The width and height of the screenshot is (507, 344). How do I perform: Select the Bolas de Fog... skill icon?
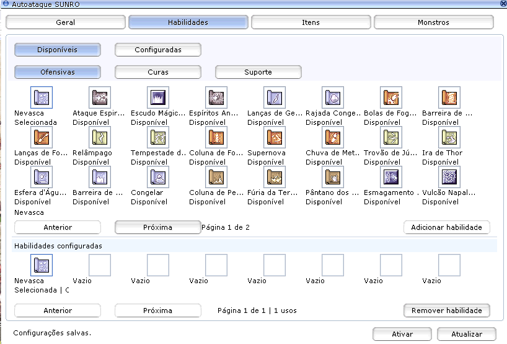(x=391, y=97)
